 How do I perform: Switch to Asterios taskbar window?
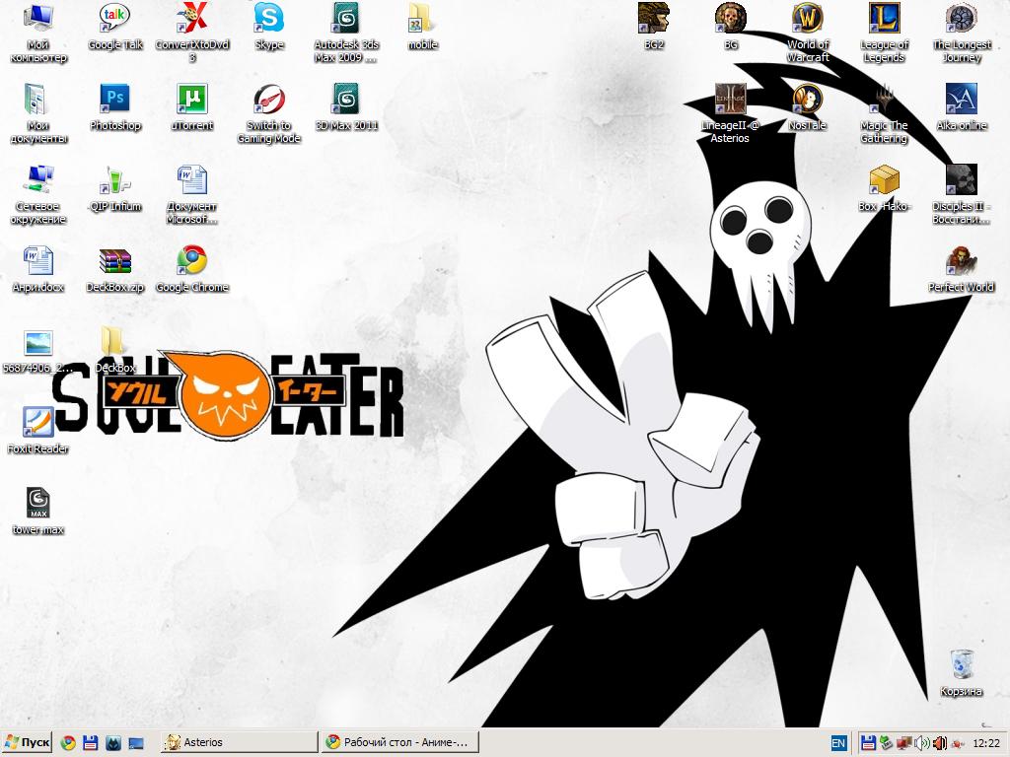[239, 742]
